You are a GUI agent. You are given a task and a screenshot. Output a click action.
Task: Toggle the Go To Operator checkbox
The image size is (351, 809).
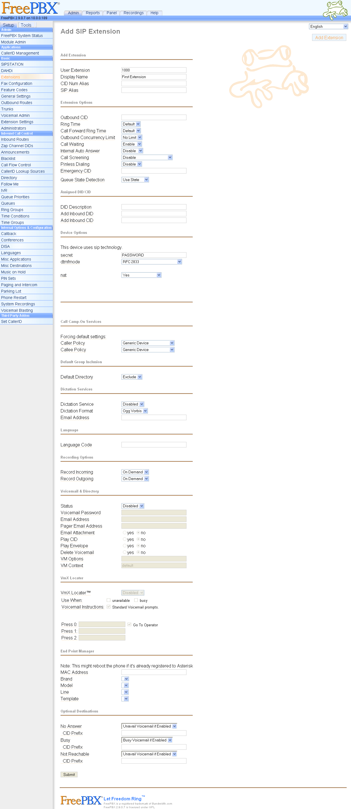pyautogui.click(x=129, y=624)
